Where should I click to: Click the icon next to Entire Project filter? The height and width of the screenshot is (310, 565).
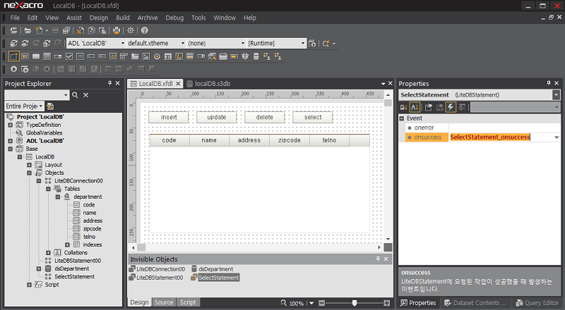point(50,106)
